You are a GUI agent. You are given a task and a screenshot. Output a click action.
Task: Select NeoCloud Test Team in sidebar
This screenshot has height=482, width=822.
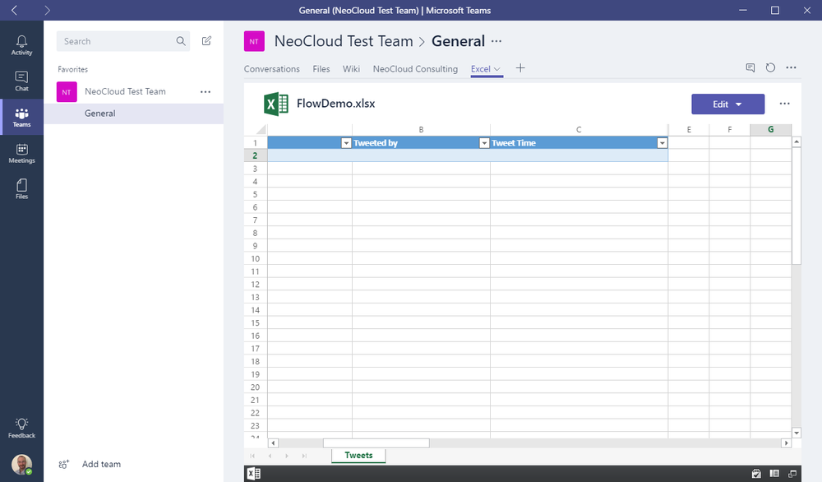point(125,91)
